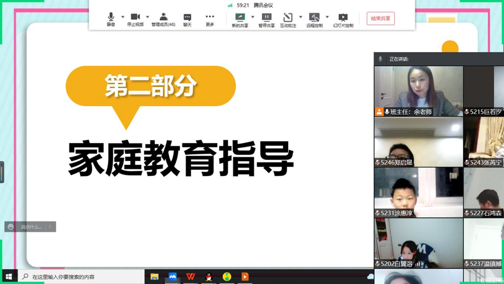
Task: Open slide show control
Action: coord(343,20)
